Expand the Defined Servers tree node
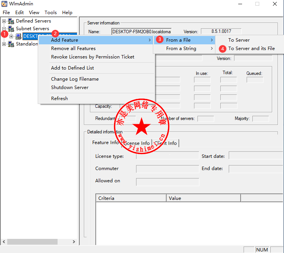 (4, 21)
